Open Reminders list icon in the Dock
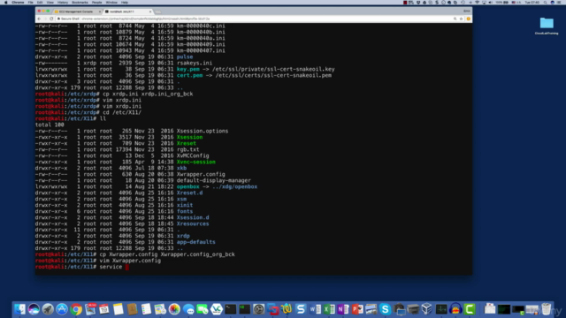This screenshot has width=566, height=318. coord(146,309)
